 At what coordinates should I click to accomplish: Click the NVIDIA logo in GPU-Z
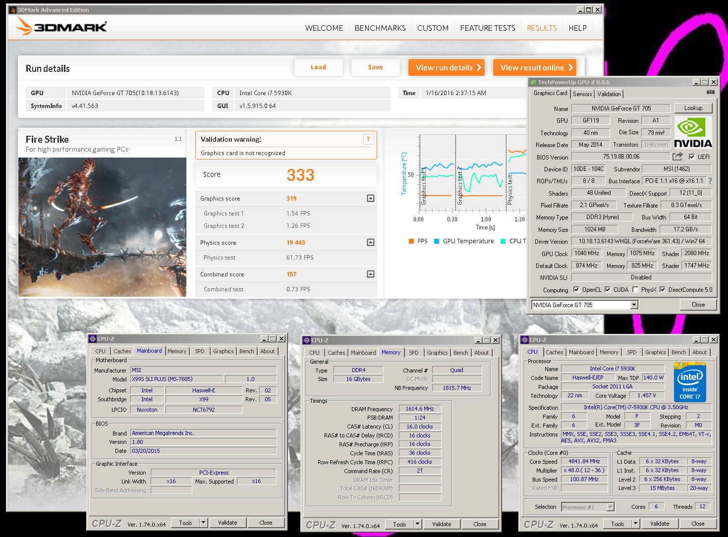(x=693, y=132)
